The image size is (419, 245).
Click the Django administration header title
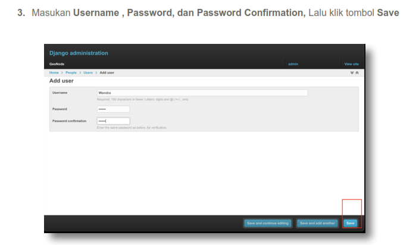click(79, 53)
